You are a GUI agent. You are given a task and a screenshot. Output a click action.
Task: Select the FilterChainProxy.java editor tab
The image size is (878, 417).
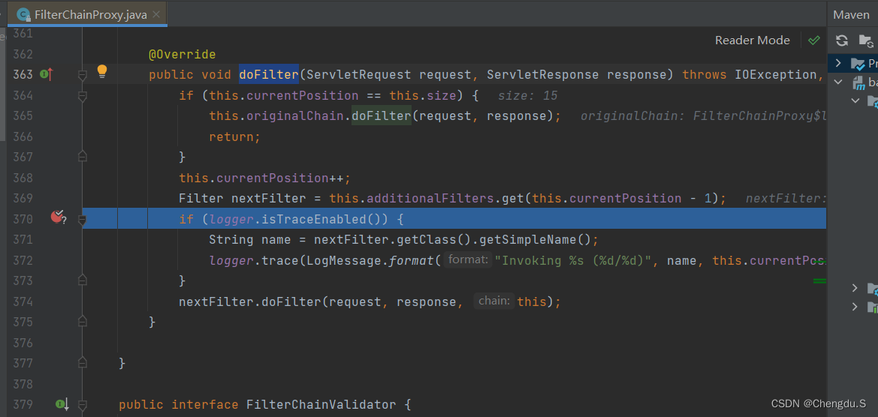pyautogui.click(x=87, y=14)
